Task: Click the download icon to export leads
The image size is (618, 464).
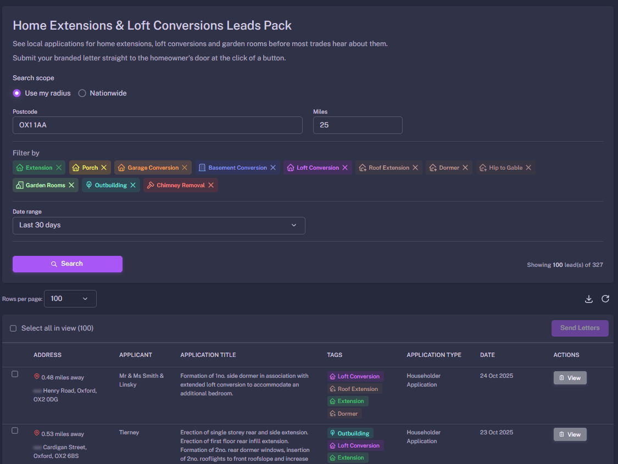Action: point(588,299)
